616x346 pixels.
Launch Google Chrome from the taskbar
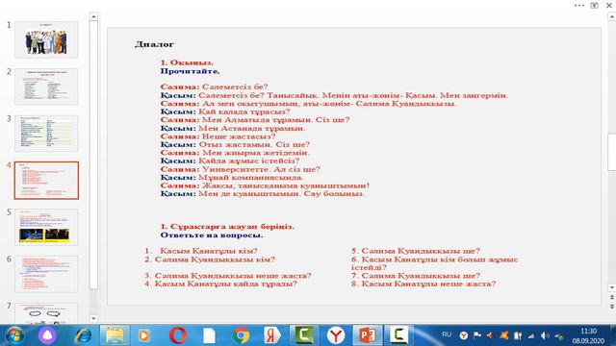point(242,335)
